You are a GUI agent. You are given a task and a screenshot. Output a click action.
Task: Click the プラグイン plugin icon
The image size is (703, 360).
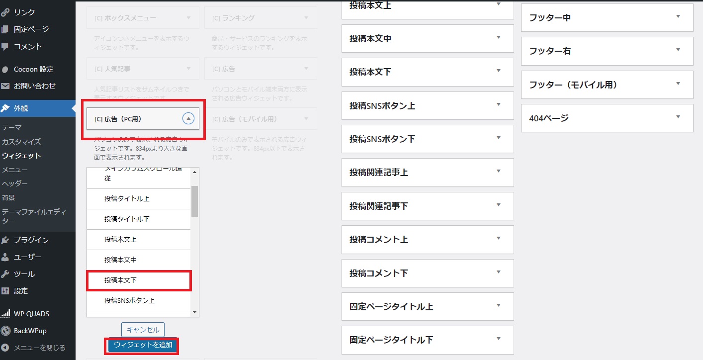tap(5, 240)
